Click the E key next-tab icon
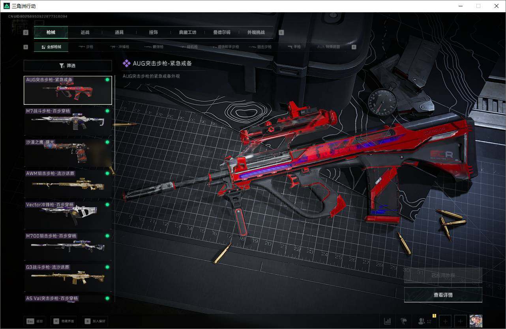This screenshot has height=329, width=506. (281, 32)
